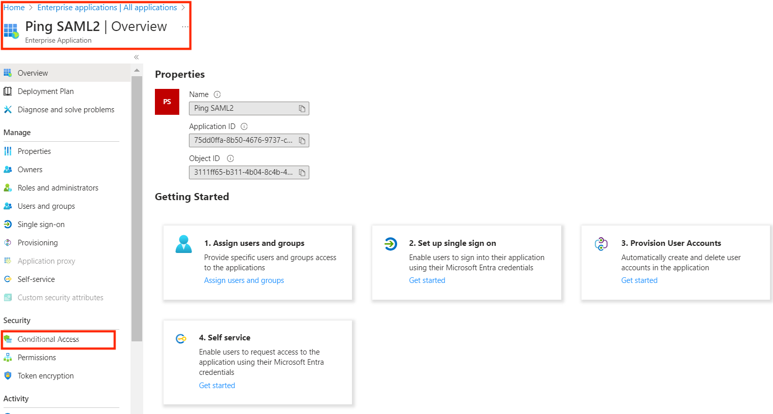
Task: Open Conditional Access under Security
Action: tap(48, 339)
